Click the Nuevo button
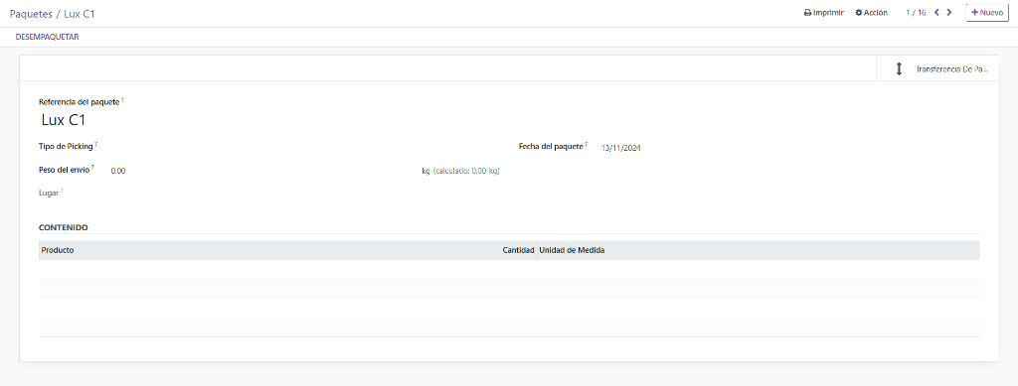 click(987, 12)
